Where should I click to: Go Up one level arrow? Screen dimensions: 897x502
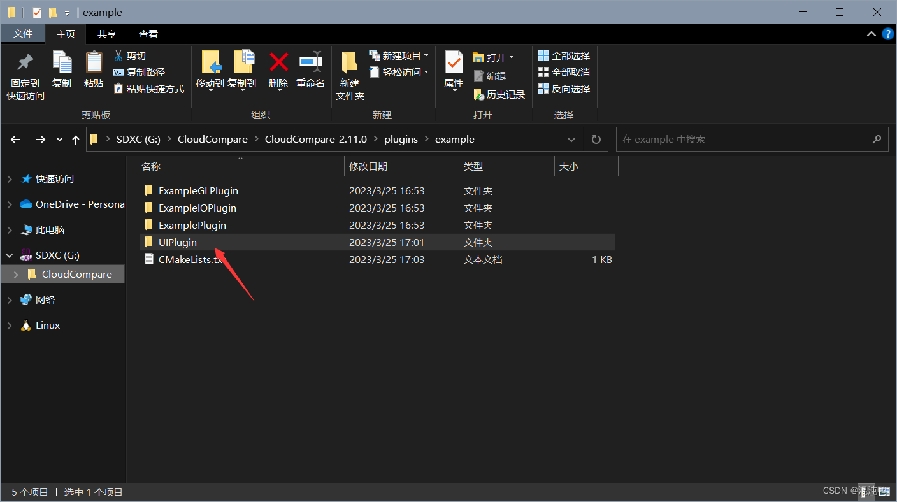[76, 140]
